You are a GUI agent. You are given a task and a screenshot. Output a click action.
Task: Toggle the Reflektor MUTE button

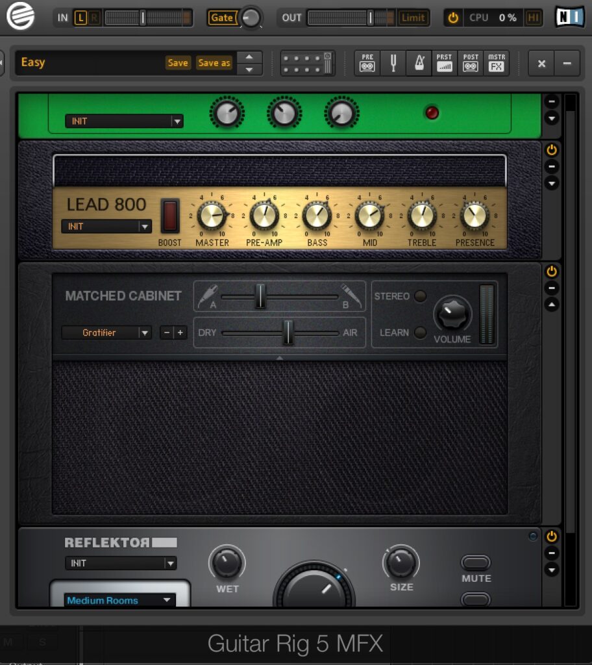tap(476, 563)
